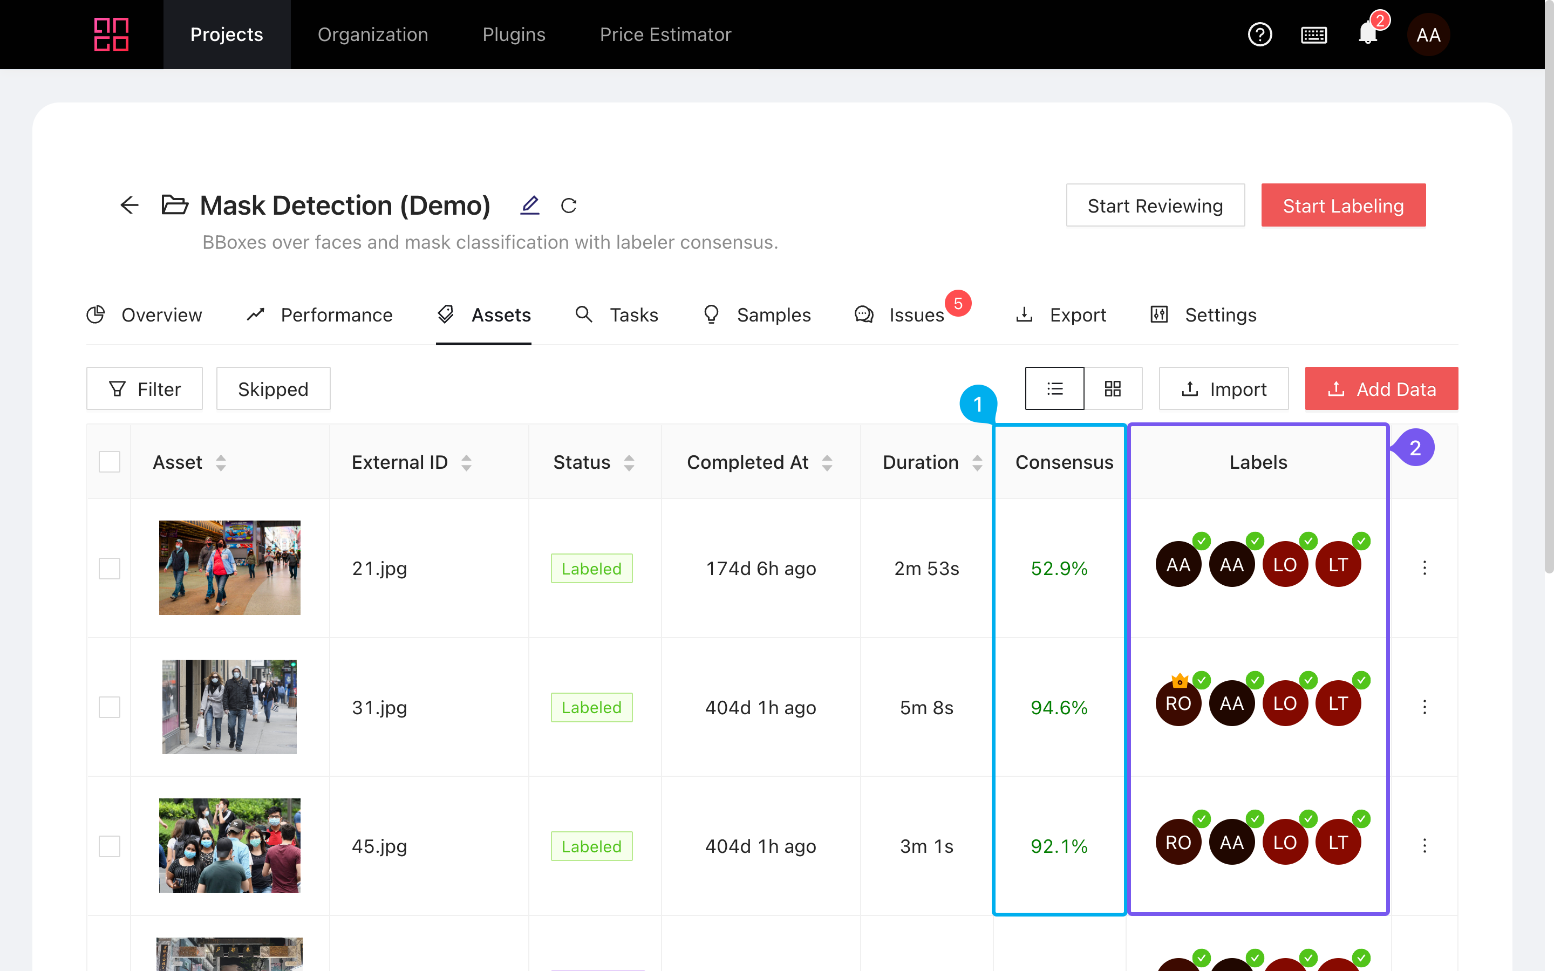This screenshot has width=1554, height=971.
Task: Click the LO labeler avatar on 21.jpg
Action: [1285, 564]
